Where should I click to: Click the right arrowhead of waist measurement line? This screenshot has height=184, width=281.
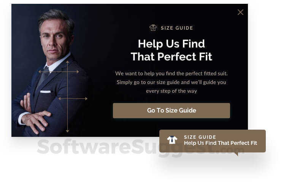(x=86, y=98)
